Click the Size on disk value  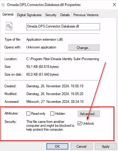coord(43,74)
